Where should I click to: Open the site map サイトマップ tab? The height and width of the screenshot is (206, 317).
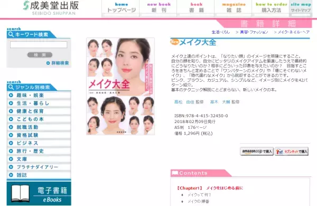pos(301,8)
